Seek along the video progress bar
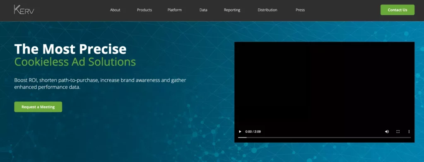This screenshot has height=162, width=424. [324, 138]
